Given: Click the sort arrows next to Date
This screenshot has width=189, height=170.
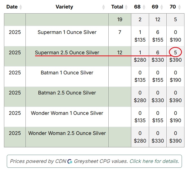Looking at the screenshot, I should point(21,7).
